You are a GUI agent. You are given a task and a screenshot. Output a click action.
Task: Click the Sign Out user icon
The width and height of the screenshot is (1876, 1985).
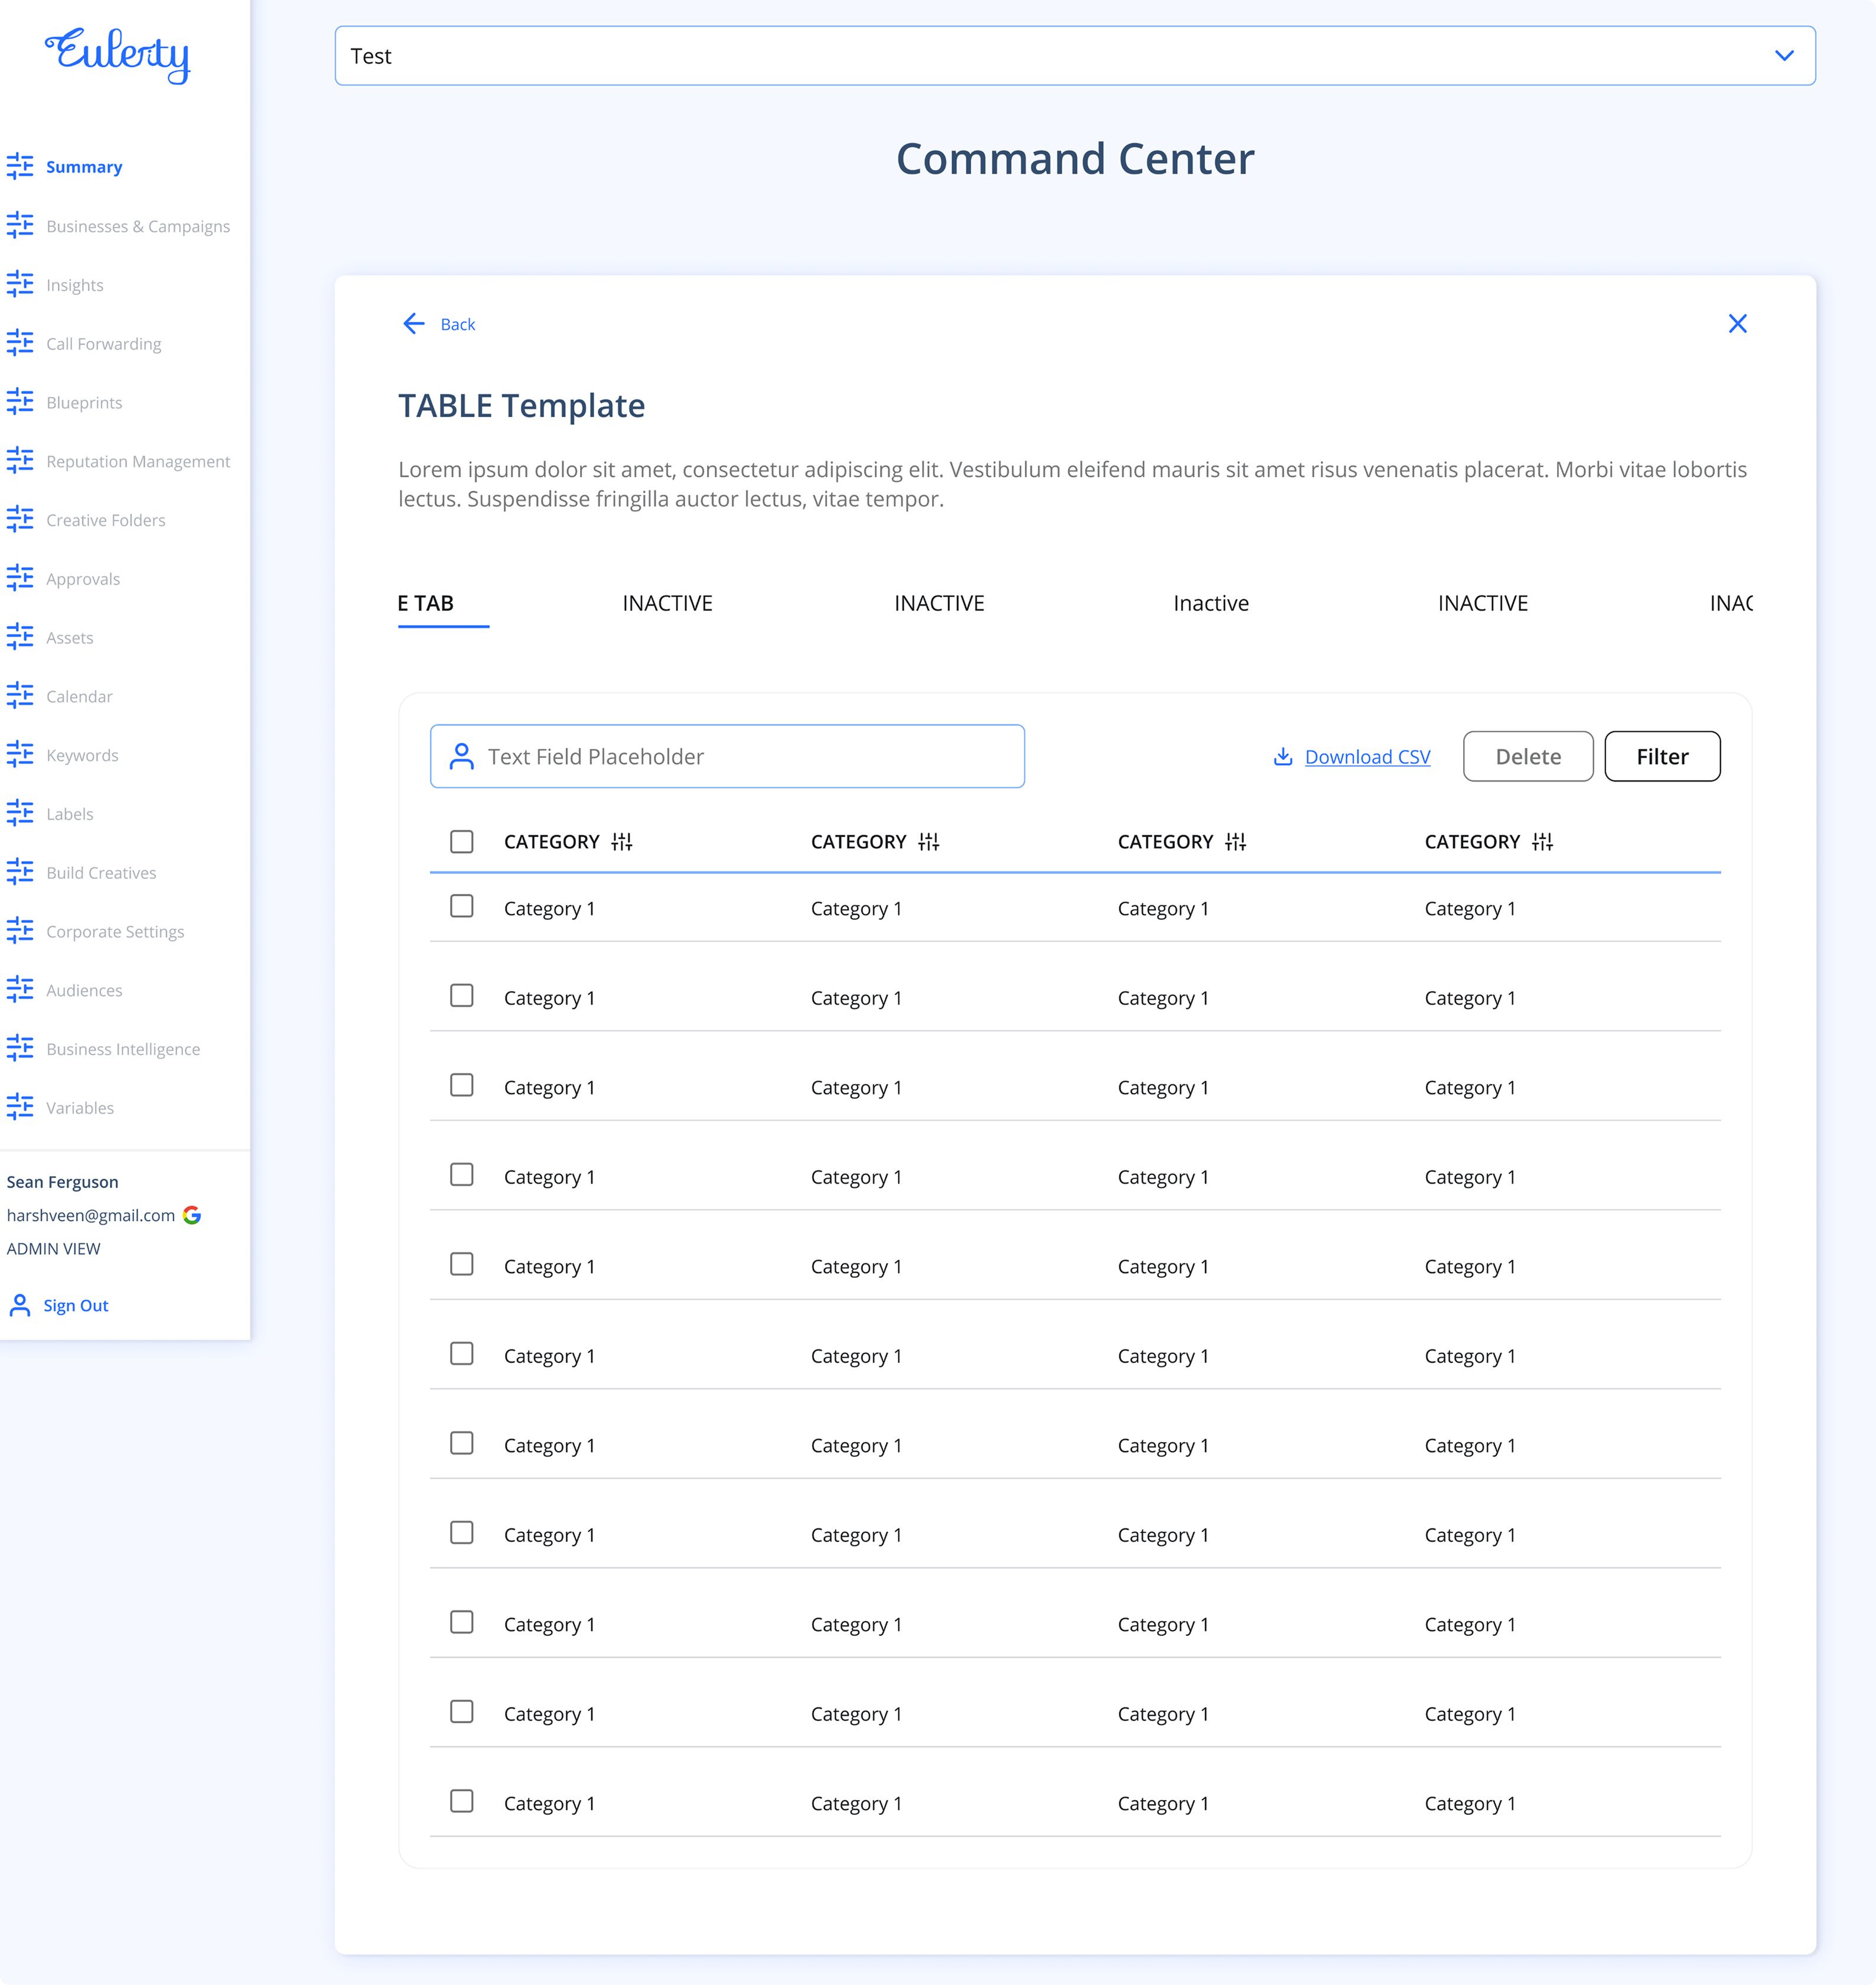coord(20,1305)
